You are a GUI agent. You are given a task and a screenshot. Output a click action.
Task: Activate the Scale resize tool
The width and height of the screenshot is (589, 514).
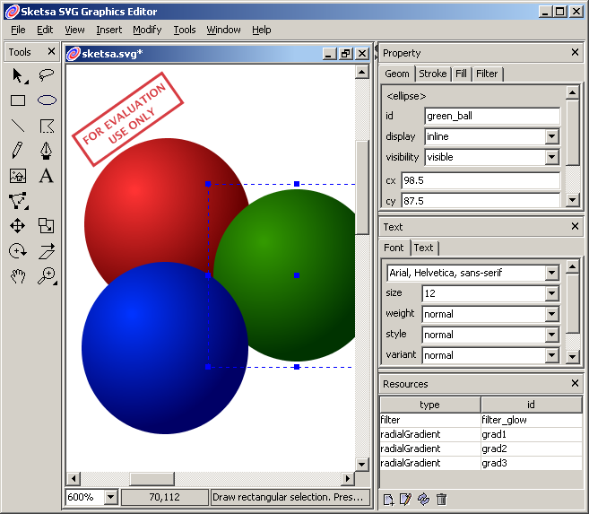point(47,226)
